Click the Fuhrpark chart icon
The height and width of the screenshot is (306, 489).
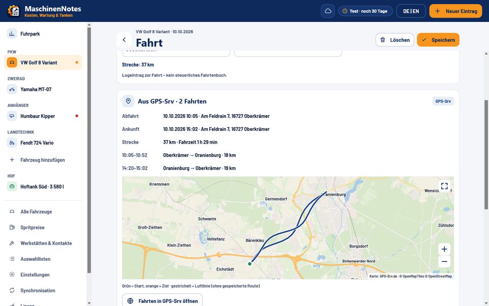click(12, 34)
